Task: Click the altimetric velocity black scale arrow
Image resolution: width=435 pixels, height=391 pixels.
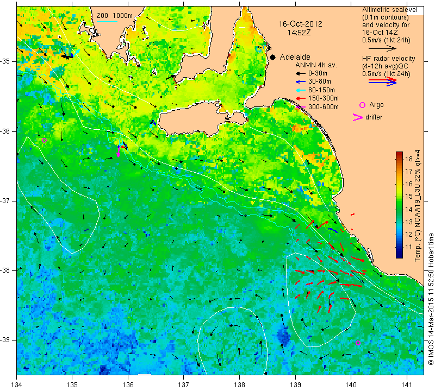Action: (383, 49)
